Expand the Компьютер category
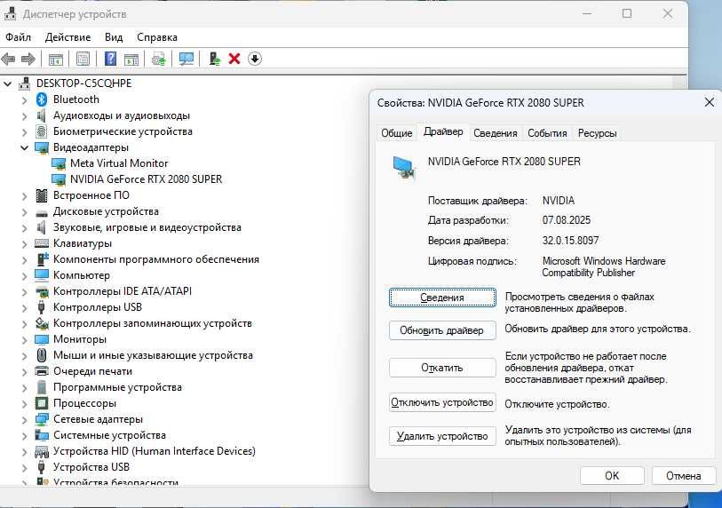This screenshot has height=508, width=722. [x=24, y=276]
